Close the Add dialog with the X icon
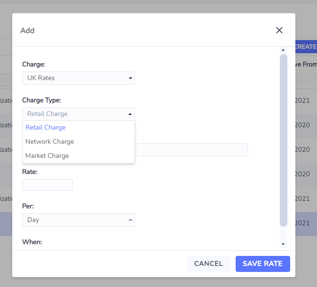Image resolution: width=317 pixels, height=287 pixels. pyautogui.click(x=279, y=30)
